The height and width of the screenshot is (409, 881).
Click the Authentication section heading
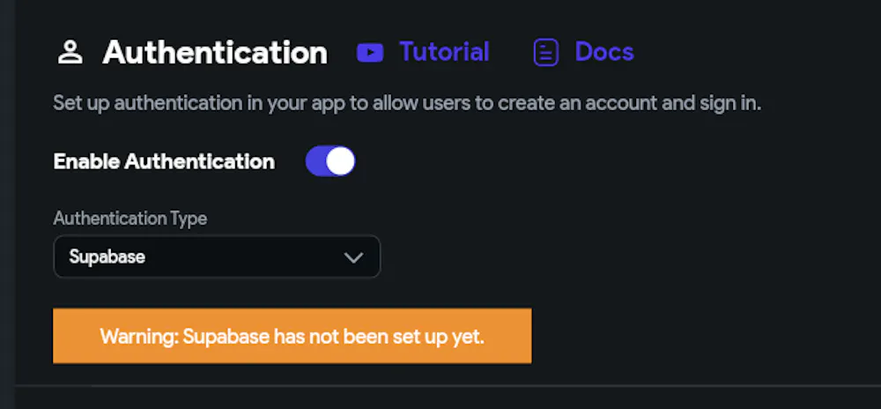[215, 52]
